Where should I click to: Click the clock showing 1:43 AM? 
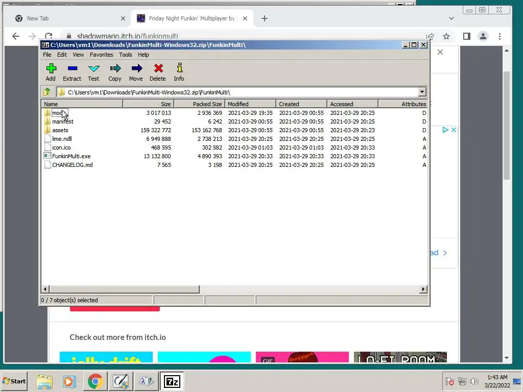497,377
